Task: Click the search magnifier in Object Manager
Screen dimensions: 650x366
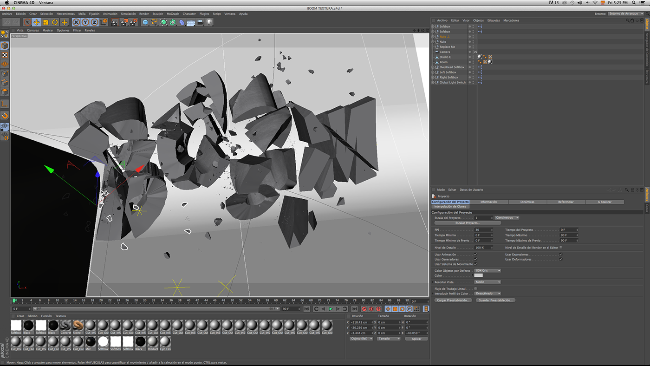Action: tap(627, 20)
